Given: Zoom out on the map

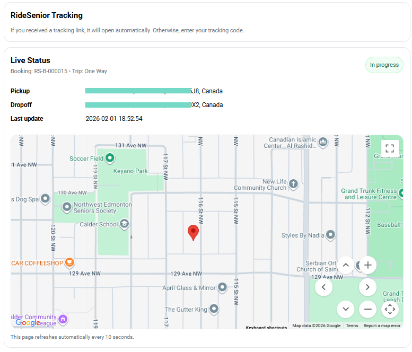Looking at the screenshot, I should [367, 309].
